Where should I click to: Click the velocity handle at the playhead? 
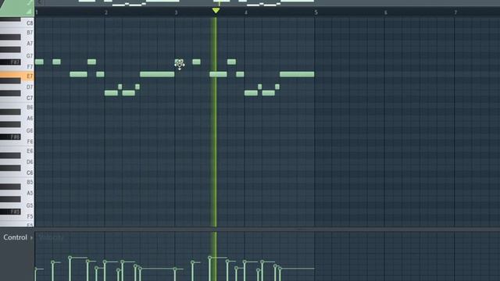210,258
